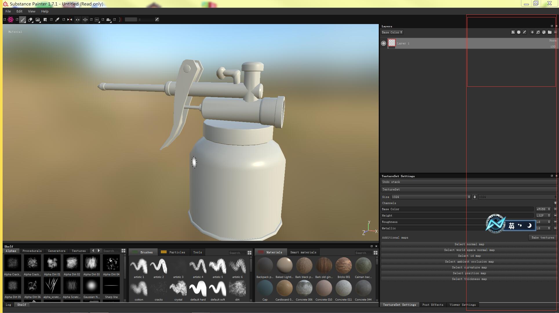The height and width of the screenshot is (313, 559).
Task: Open the texture Size 1024 dropdown
Action: click(x=431, y=197)
